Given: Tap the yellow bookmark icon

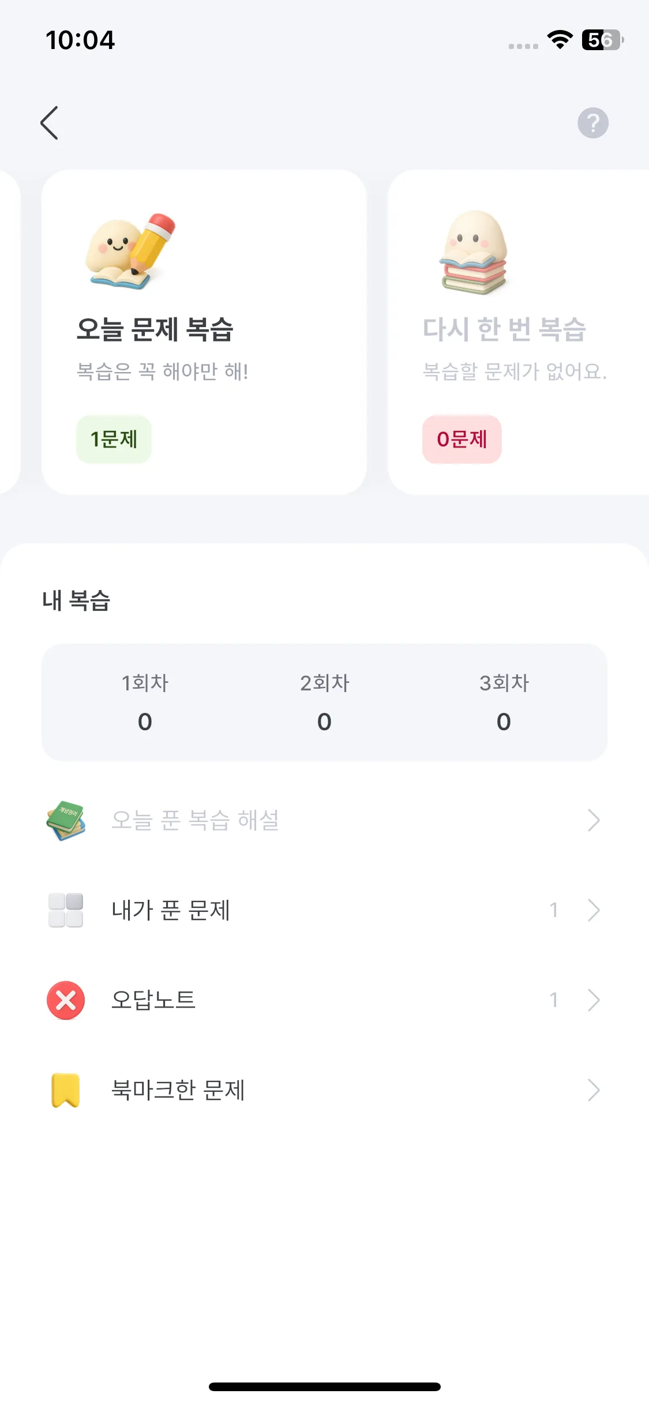Looking at the screenshot, I should point(66,1090).
